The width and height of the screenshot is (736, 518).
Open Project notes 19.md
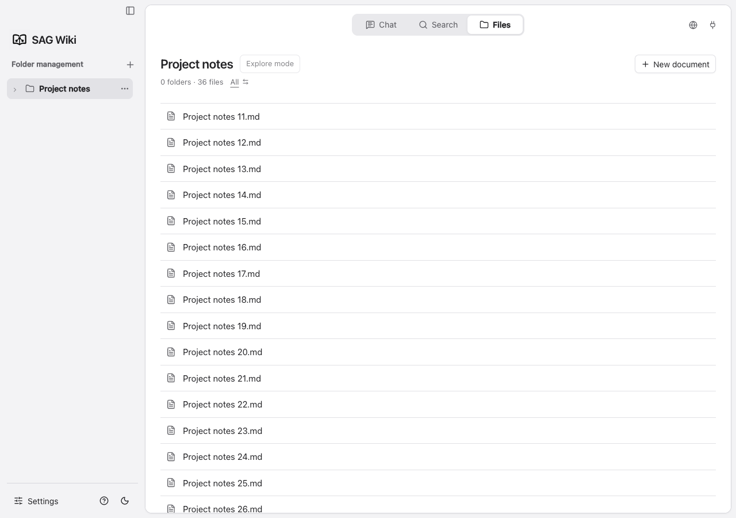point(438,326)
